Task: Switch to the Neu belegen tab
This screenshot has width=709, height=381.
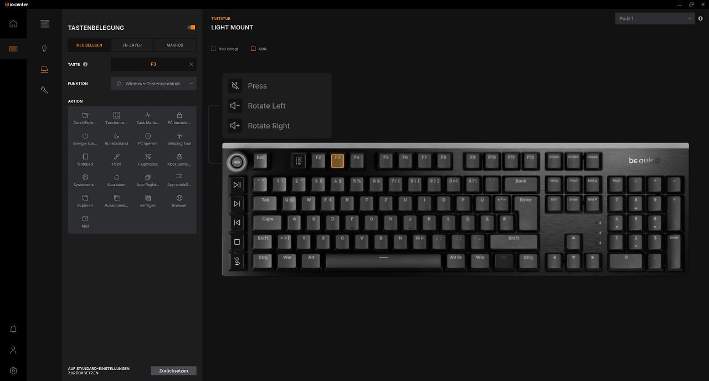Action: (x=89, y=45)
